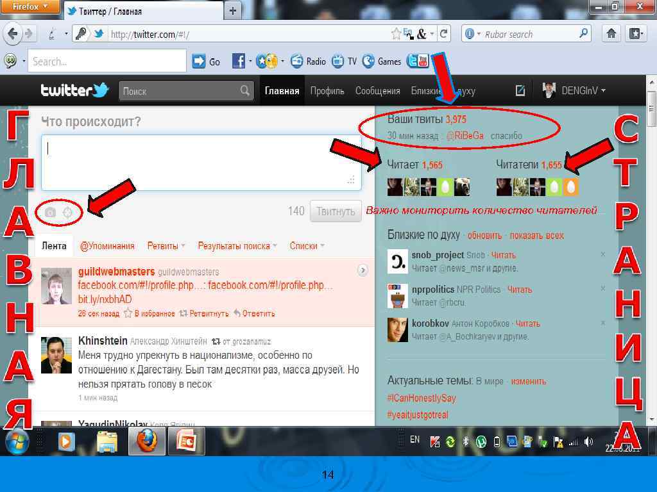The height and width of the screenshot is (492, 657).
Task: Open the Windows Start button
Action: 17,441
